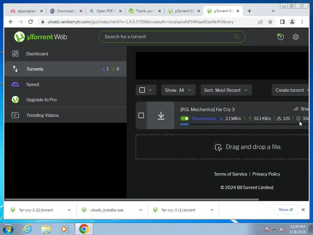Click volume muted icon in system tray
Screen dimensions: 313x235
tap(282, 229)
